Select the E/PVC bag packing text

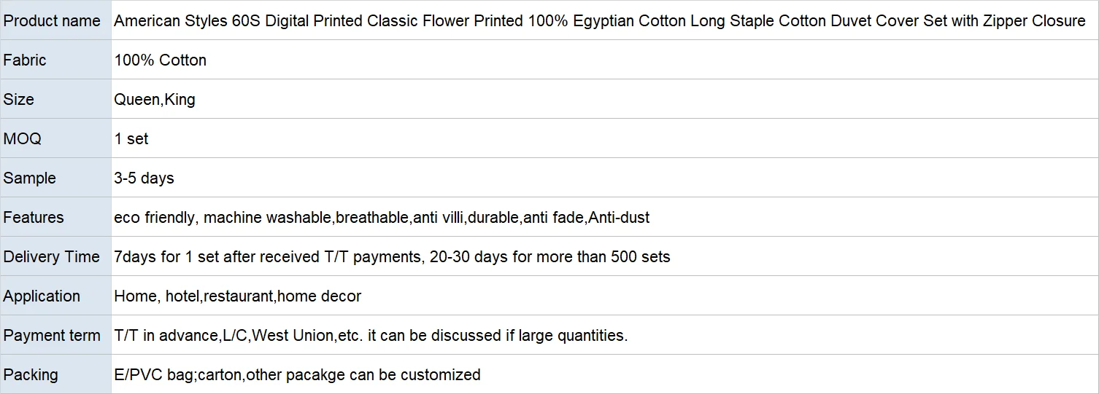pos(297,375)
